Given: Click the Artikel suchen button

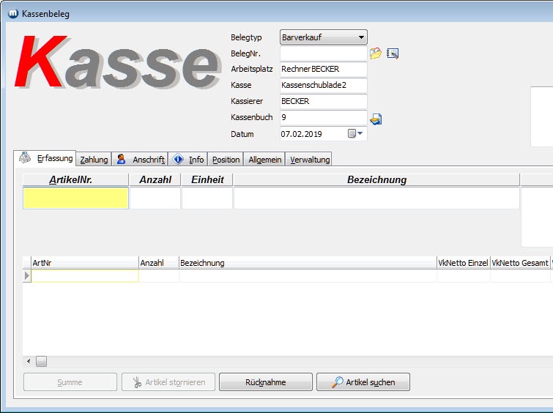Looking at the screenshot, I should click(x=363, y=382).
